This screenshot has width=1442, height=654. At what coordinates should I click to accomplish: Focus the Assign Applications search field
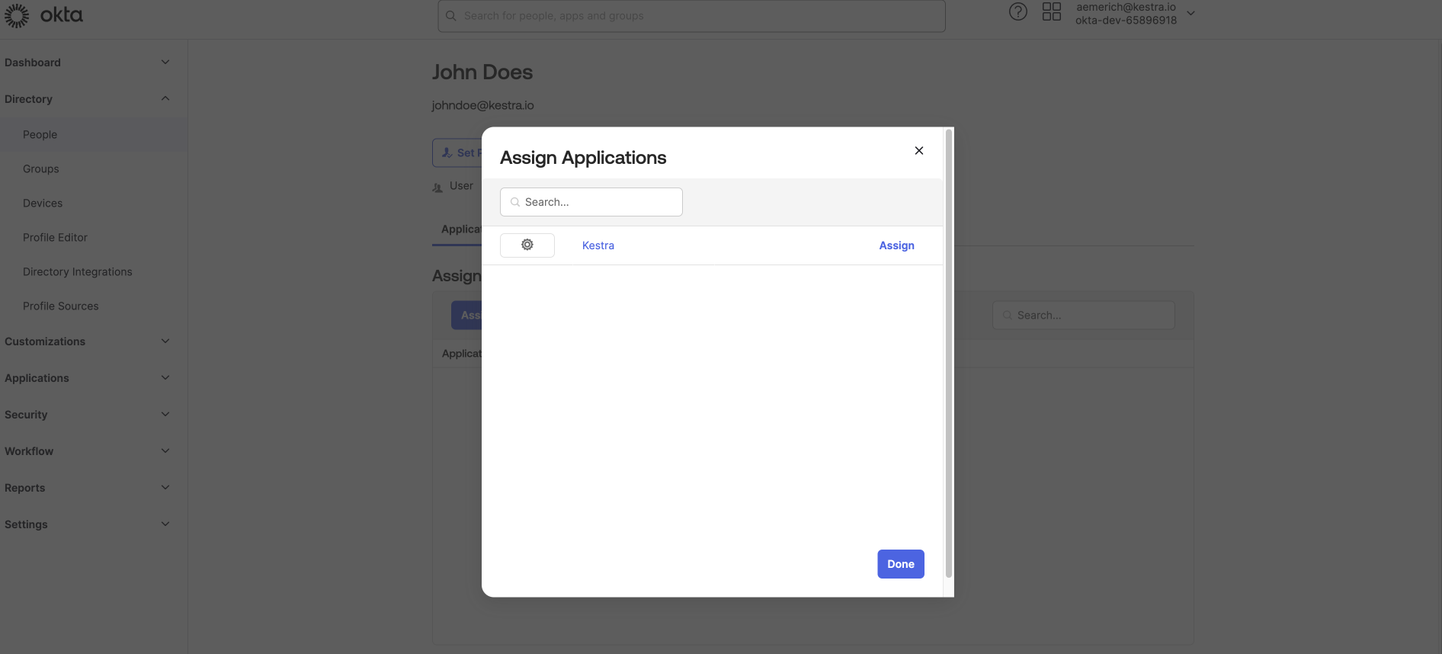click(x=599, y=202)
